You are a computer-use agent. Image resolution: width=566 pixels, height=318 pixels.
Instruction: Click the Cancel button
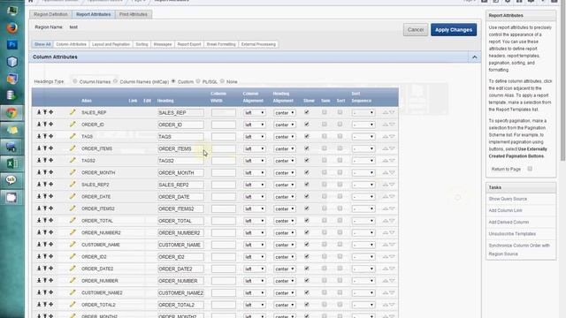click(416, 30)
